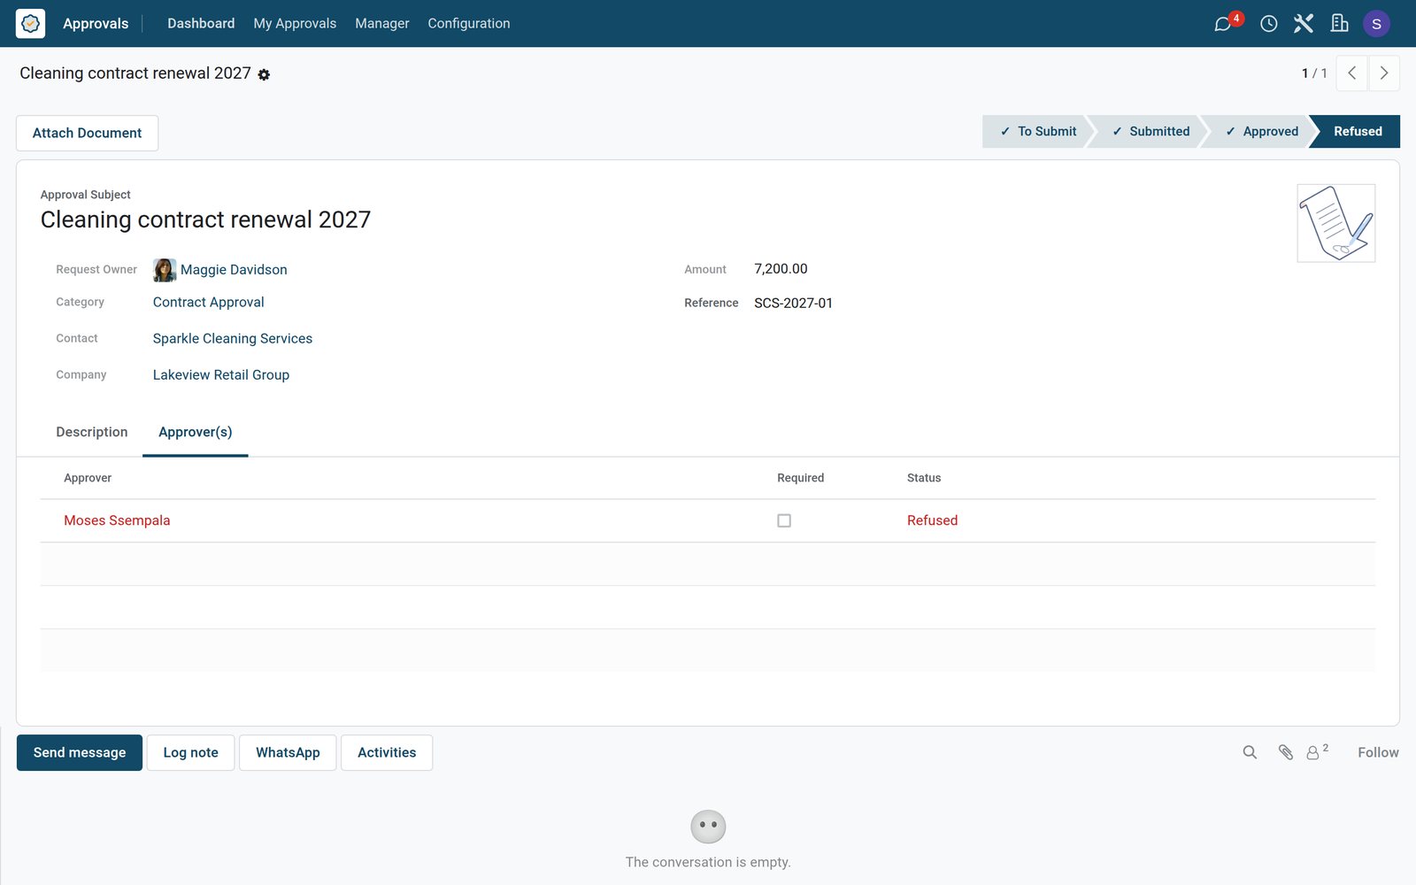Click Log note button
The image size is (1416, 885).
pyautogui.click(x=190, y=752)
